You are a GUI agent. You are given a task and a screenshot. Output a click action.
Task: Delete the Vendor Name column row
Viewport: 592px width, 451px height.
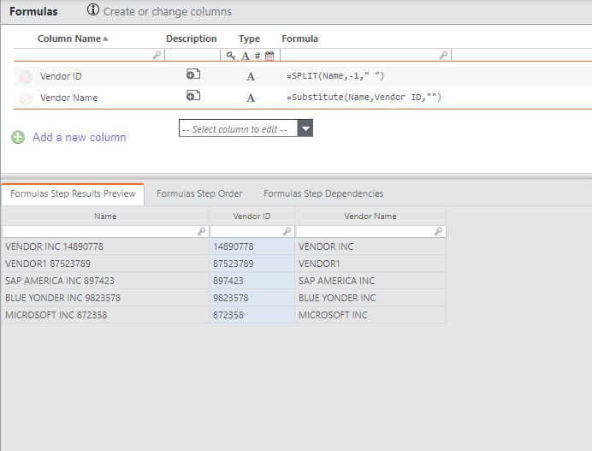coord(25,98)
